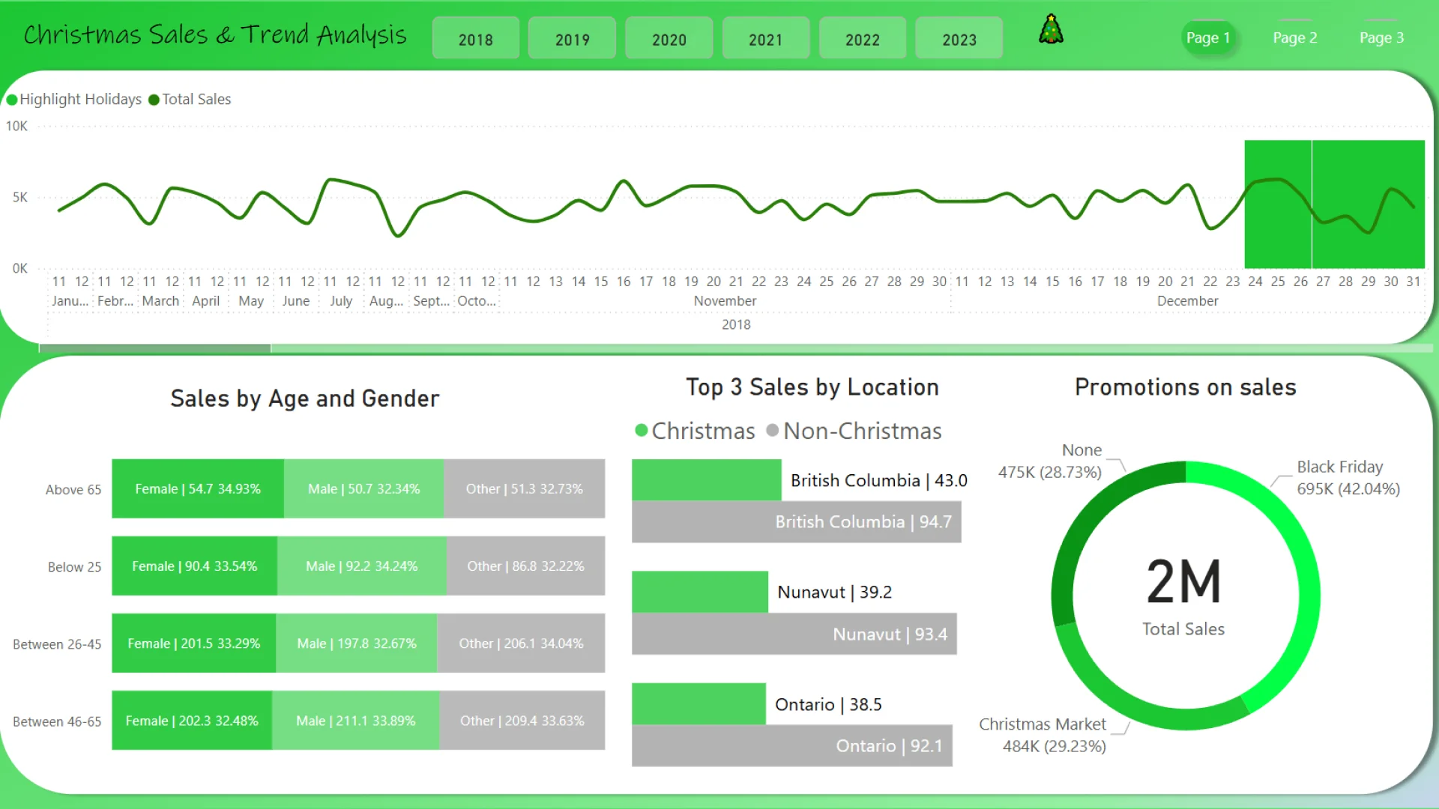Select Between 46-65 Other 209.4 segment
The image size is (1439, 809).
pyautogui.click(x=522, y=721)
